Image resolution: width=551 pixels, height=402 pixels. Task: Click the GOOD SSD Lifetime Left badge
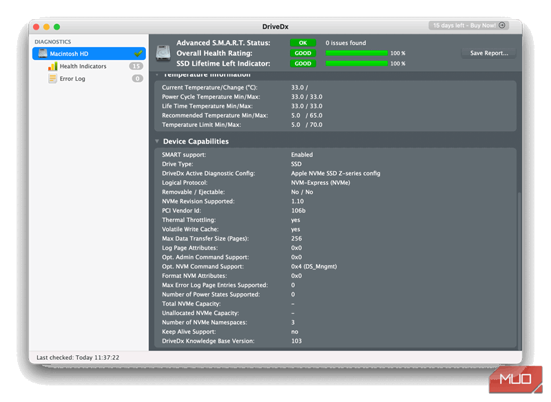point(303,63)
